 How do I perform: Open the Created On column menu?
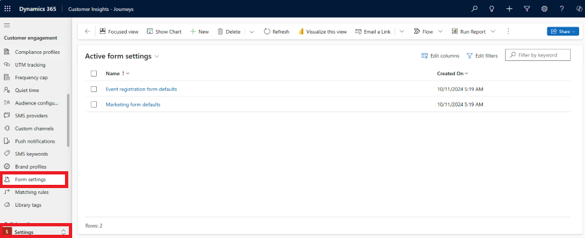pyautogui.click(x=452, y=73)
